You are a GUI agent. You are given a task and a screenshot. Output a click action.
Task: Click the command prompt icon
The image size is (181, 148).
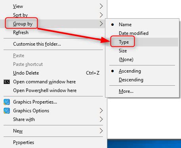(7, 82)
